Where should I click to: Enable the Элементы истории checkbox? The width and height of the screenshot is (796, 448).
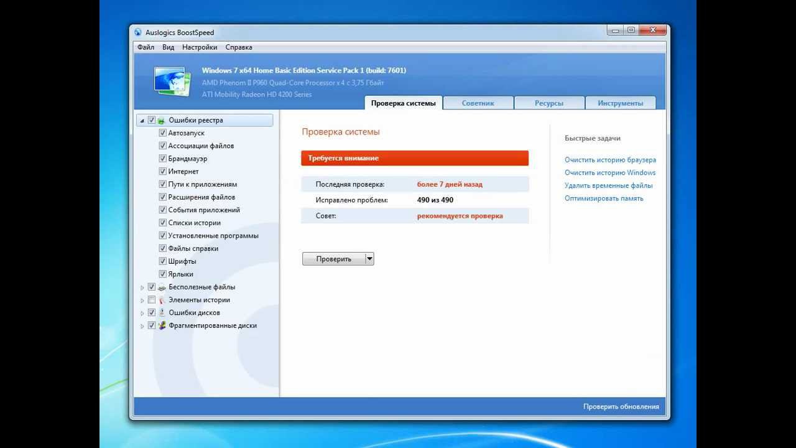(x=152, y=300)
